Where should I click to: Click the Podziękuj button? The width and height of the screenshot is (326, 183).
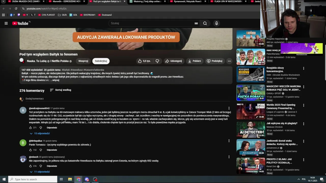click(215, 61)
